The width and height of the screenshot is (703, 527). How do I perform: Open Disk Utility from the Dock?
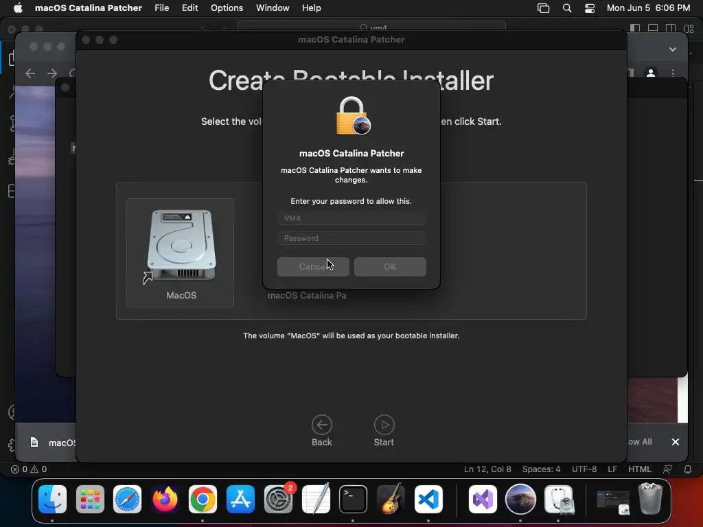[559, 499]
